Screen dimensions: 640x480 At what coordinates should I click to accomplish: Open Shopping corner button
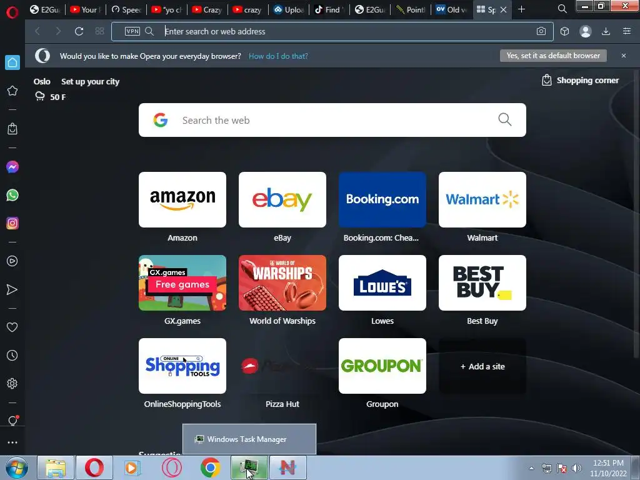(581, 81)
